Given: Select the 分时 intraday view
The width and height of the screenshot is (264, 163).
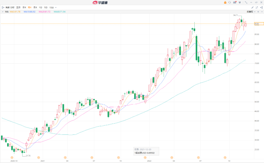Looking at the screenshot, I should tap(12, 7).
